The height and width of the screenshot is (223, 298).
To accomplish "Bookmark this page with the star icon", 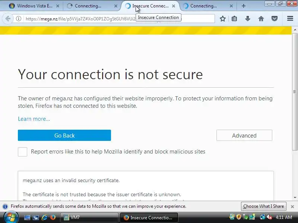I will click(x=222, y=19).
